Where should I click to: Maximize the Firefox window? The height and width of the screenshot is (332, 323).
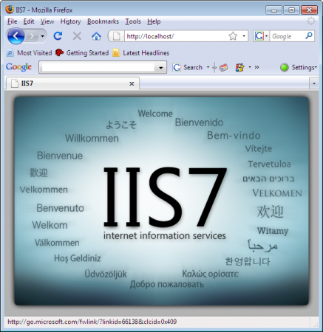(292, 10)
